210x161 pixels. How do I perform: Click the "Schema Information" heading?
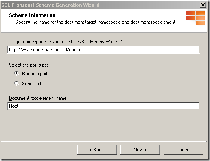pos(32,15)
